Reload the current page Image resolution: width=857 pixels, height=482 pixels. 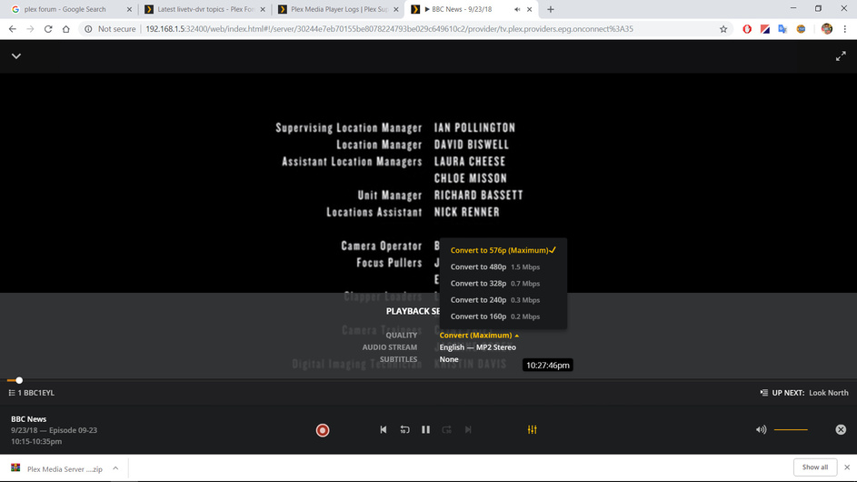[x=48, y=29]
